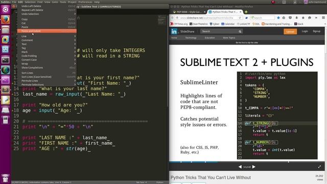
Task: Open Education topic on SlideShare
Action: point(209,38)
